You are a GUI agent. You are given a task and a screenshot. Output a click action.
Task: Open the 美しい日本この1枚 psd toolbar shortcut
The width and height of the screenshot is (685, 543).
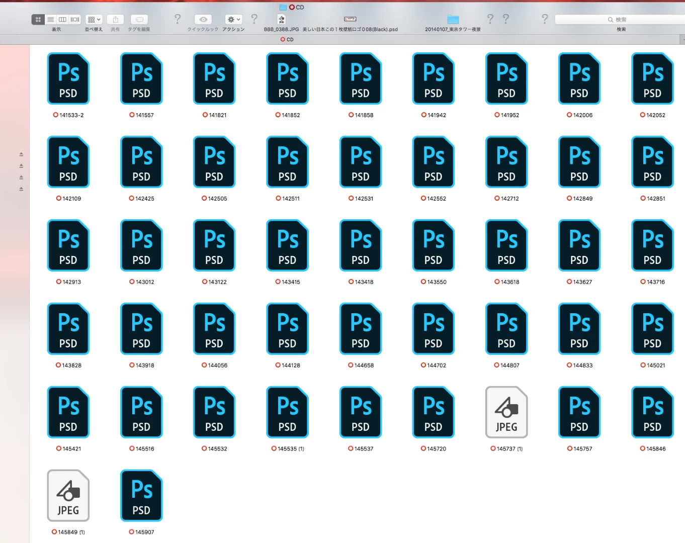(x=350, y=20)
